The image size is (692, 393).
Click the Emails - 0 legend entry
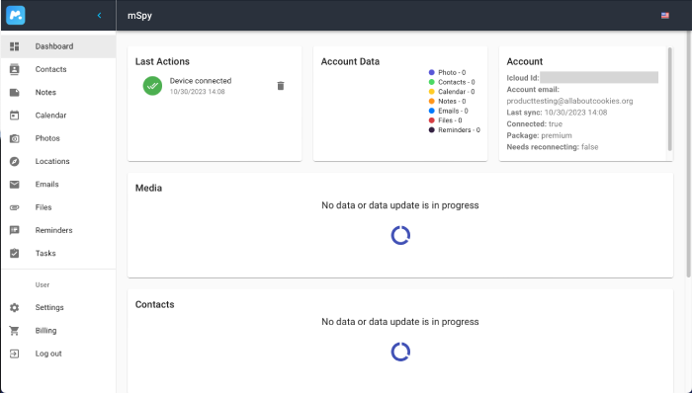pyautogui.click(x=449, y=111)
